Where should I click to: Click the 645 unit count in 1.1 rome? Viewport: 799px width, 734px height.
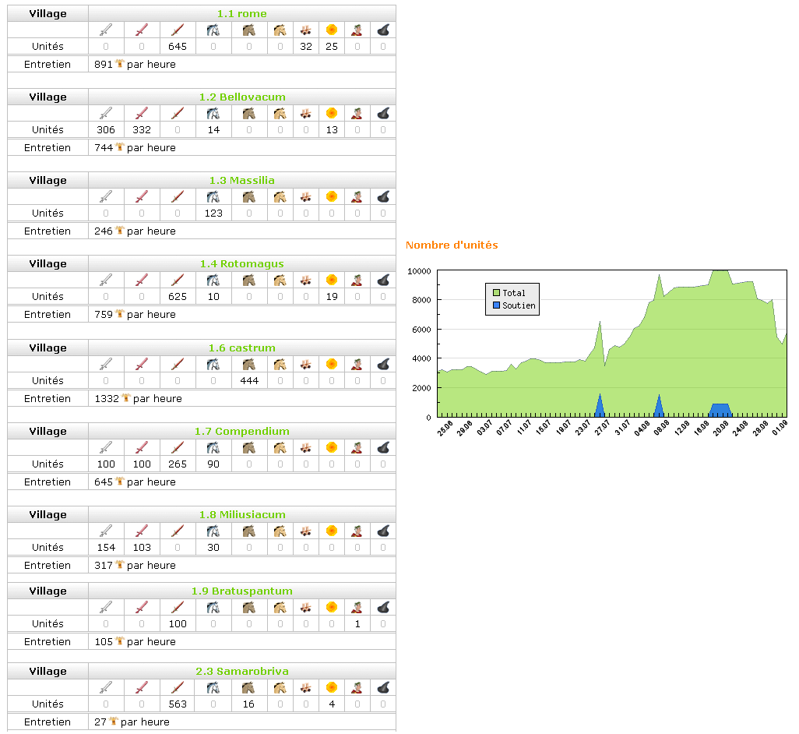[x=178, y=47]
